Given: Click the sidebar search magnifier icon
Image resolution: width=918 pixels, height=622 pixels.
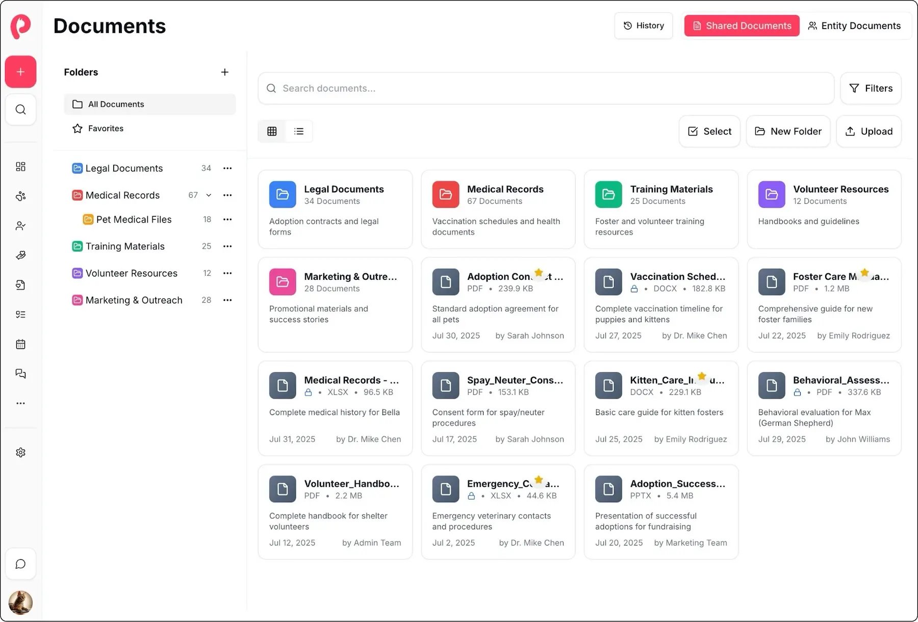Looking at the screenshot, I should 20,110.
